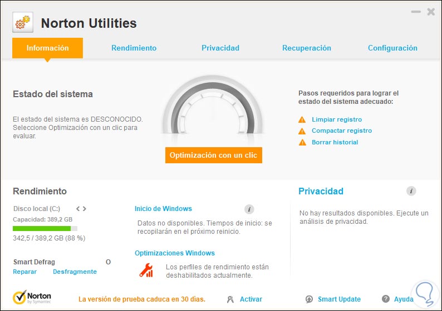Open info icon next to Inicio de Windows
Screen dimensions: 442x311
[x=249, y=209]
